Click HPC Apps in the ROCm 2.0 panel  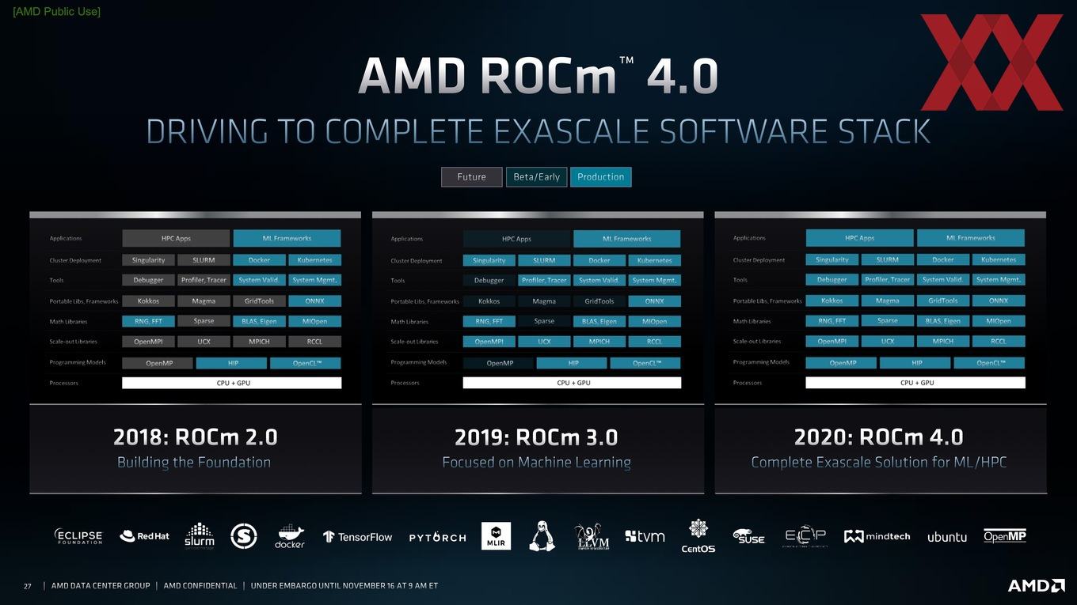pos(176,238)
